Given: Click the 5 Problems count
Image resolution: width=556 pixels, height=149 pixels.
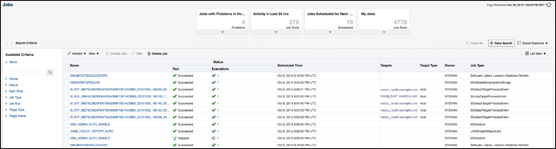Looking at the screenshot, I should pyautogui.click(x=243, y=22).
